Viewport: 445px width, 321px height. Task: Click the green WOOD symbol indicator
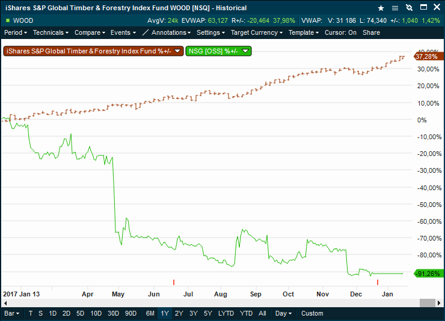click(x=8, y=20)
